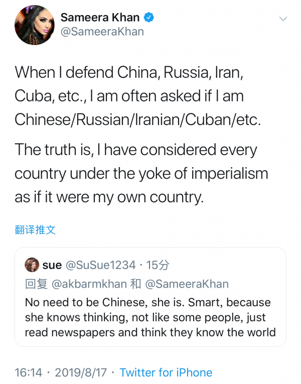
Task: Click @SameeraKhan mention in the reply line
Action: point(187,284)
